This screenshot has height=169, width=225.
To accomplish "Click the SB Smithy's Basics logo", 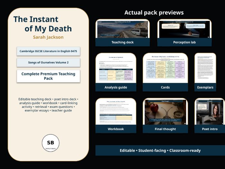I will click(x=50, y=143).
